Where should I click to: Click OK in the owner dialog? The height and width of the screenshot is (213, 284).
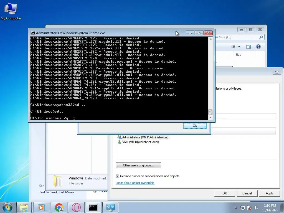[225, 193]
